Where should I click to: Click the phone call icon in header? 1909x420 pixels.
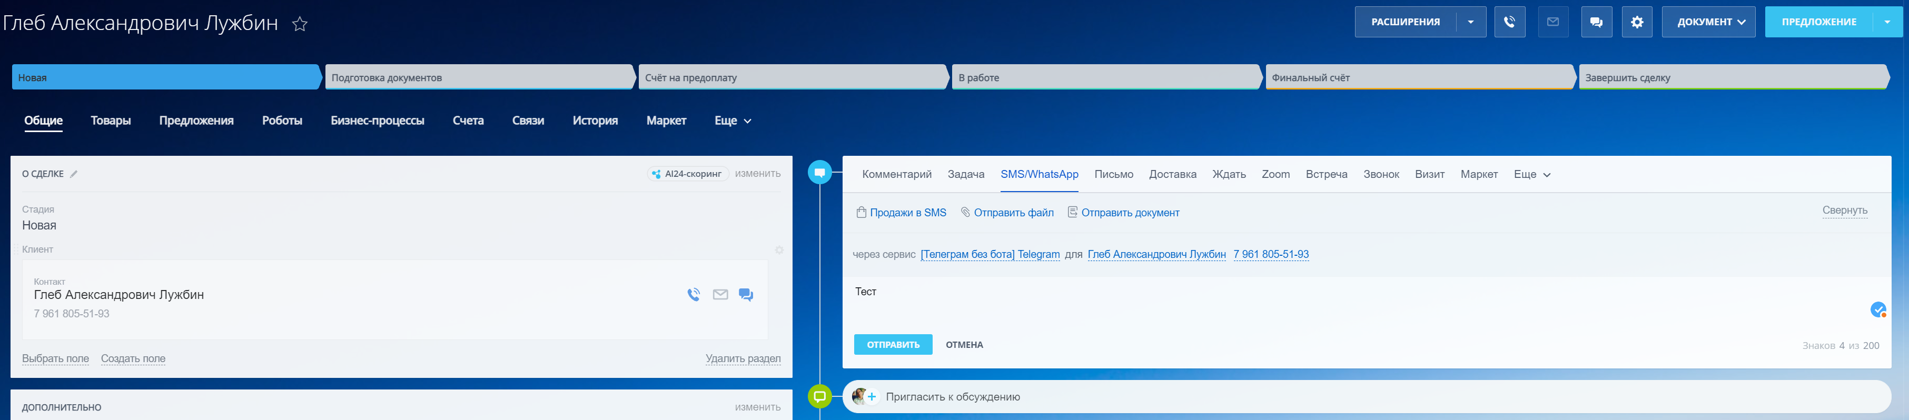tap(1509, 22)
